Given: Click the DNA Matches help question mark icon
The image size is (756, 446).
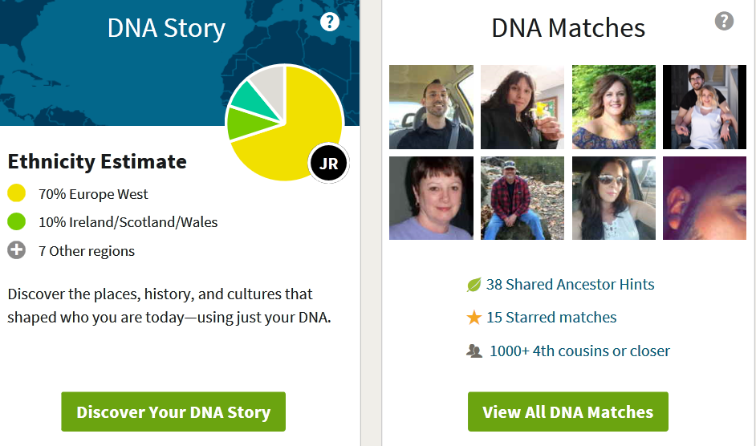Looking at the screenshot, I should [724, 21].
